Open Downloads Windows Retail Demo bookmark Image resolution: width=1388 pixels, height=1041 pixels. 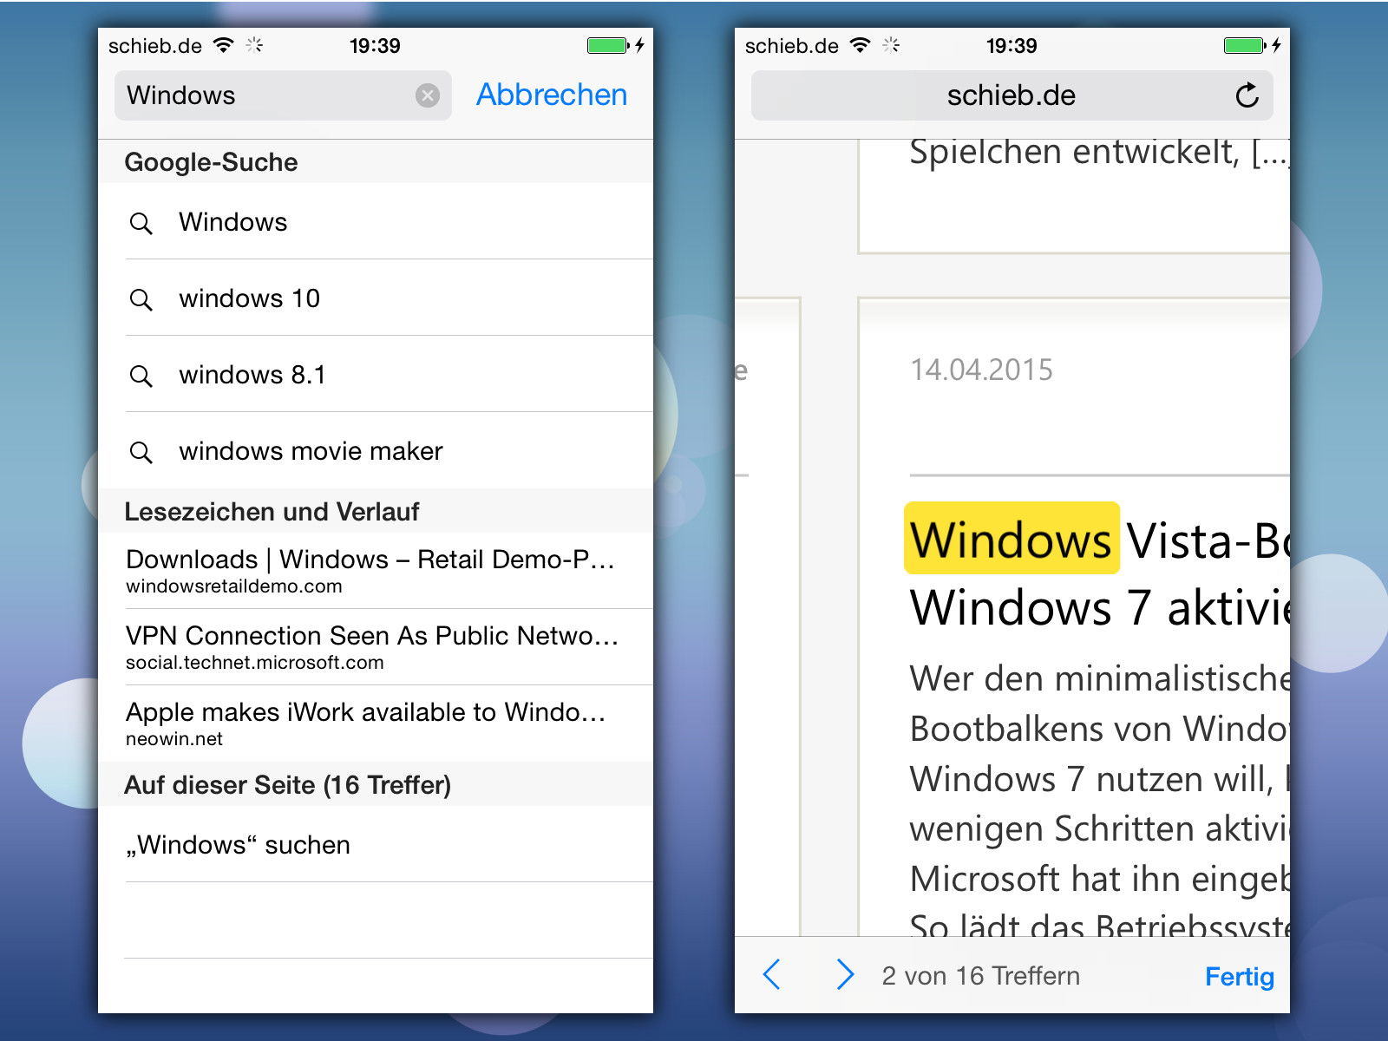coord(376,571)
